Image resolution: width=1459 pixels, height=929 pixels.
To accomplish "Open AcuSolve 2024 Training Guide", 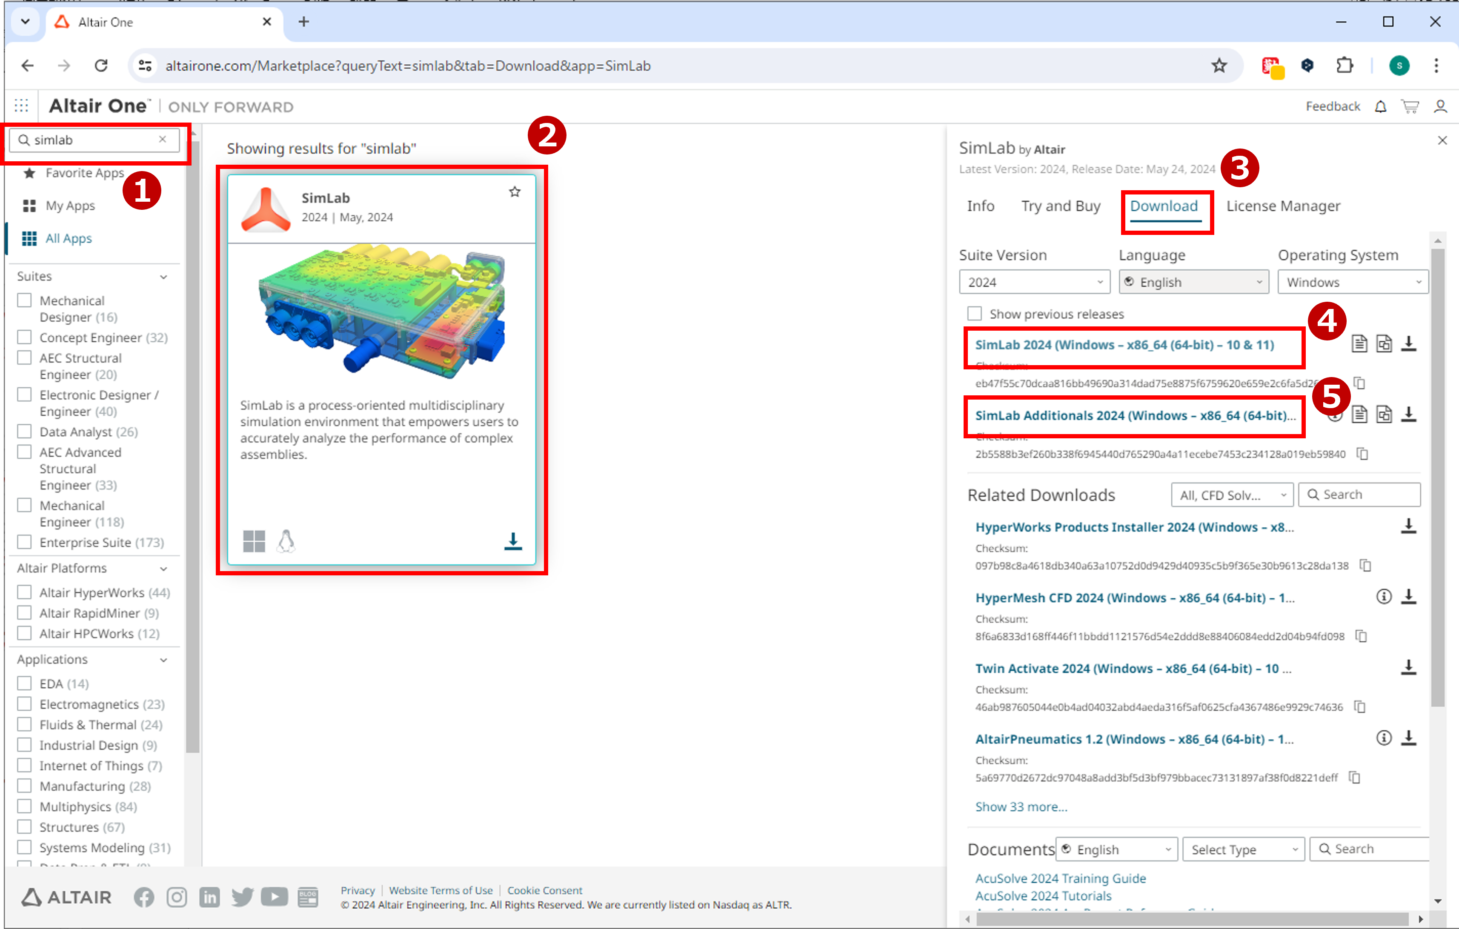I will click(x=1060, y=878).
